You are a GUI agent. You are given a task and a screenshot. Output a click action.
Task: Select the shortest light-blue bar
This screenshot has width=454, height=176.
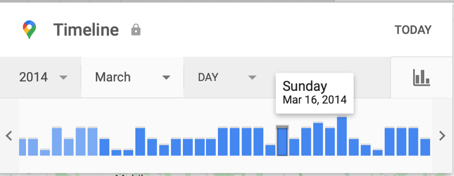tap(45, 152)
